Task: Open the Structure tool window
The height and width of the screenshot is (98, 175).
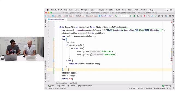Action: click(x=46, y=65)
